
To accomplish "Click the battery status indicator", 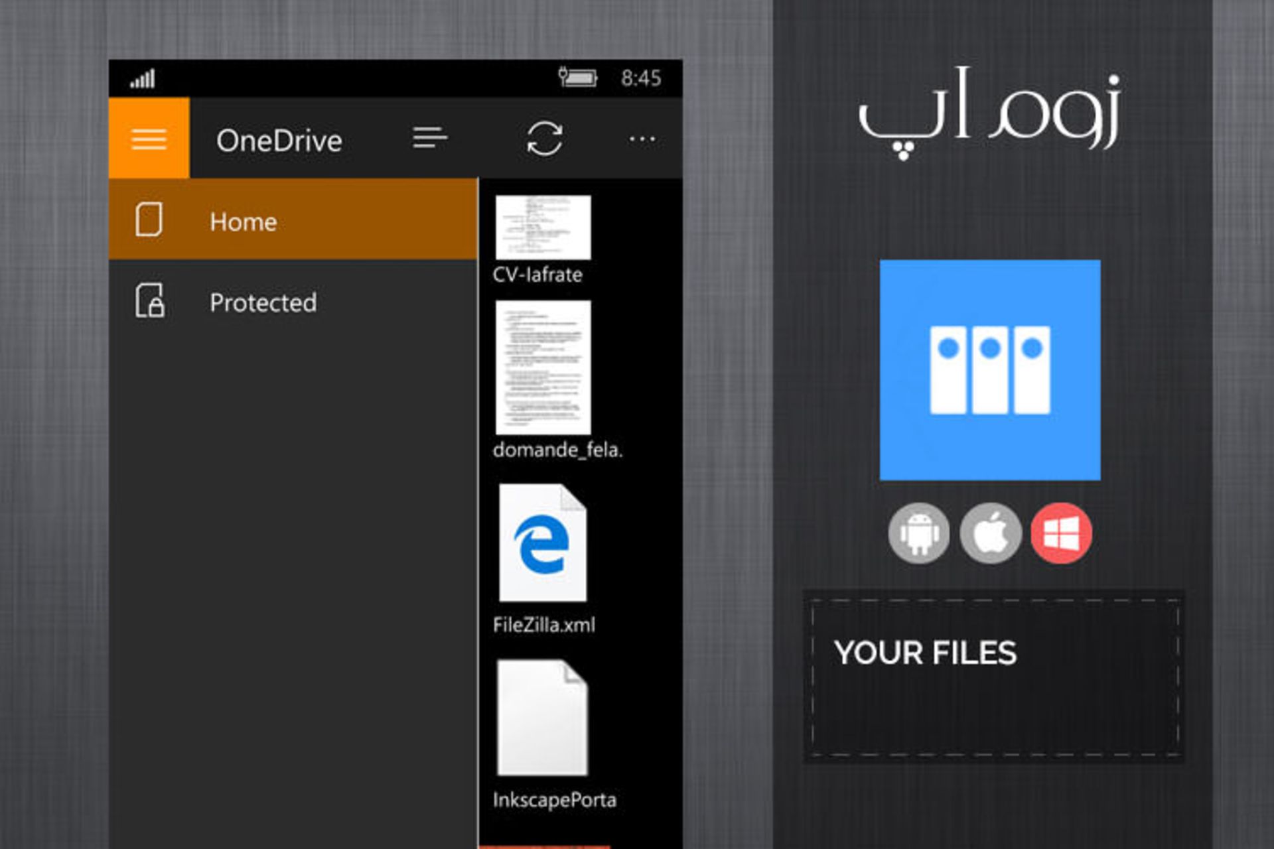I will [x=577, y=78].
